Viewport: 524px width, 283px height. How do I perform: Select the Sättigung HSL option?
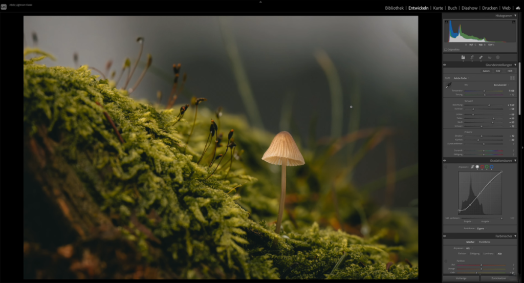click(x=474, y=254)
